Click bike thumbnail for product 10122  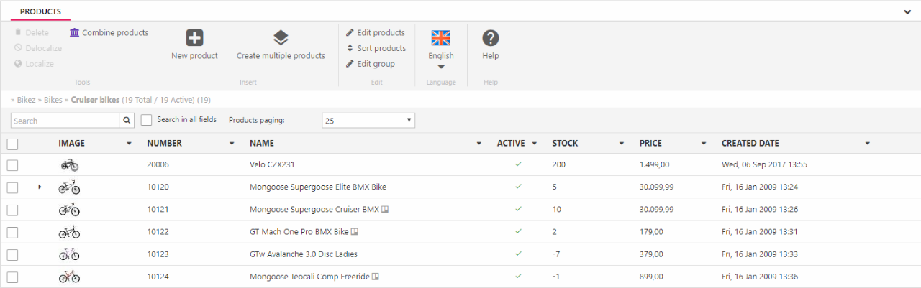pos(69,232)
